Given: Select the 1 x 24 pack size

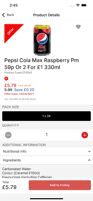Looking at the screenshot, I should 46,116.
